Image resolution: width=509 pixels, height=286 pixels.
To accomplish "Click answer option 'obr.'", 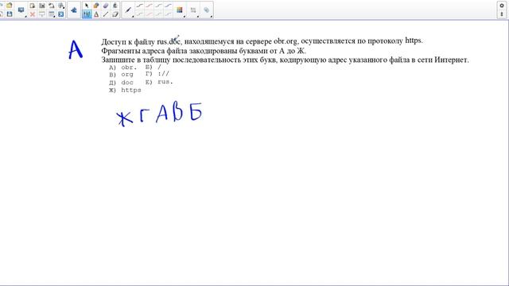I will point(129,68).
